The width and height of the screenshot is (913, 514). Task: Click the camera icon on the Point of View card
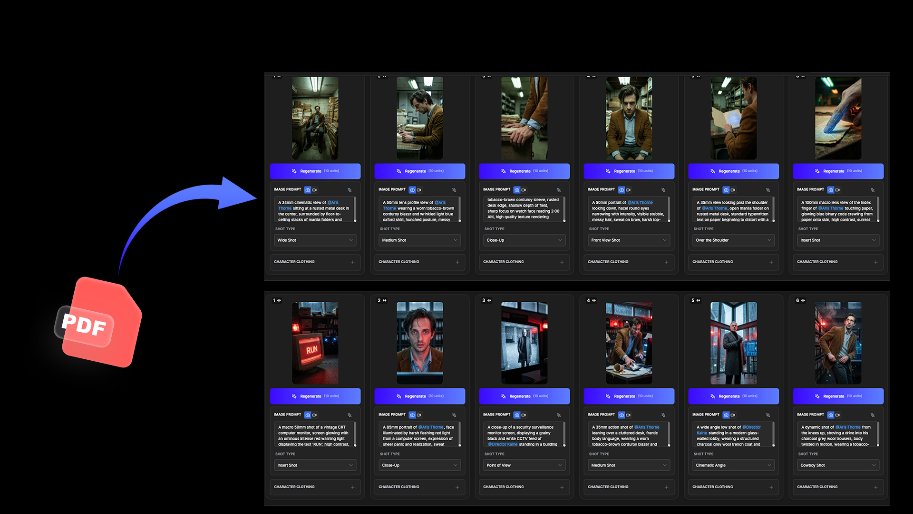point(517,415)
